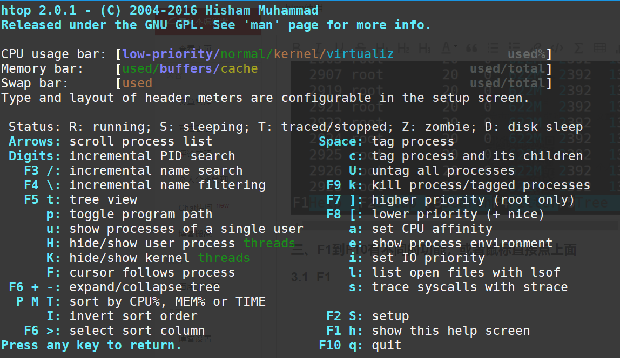
Task: Click 'Arrows: scroll process list' entry
Action: coord(110,142)
